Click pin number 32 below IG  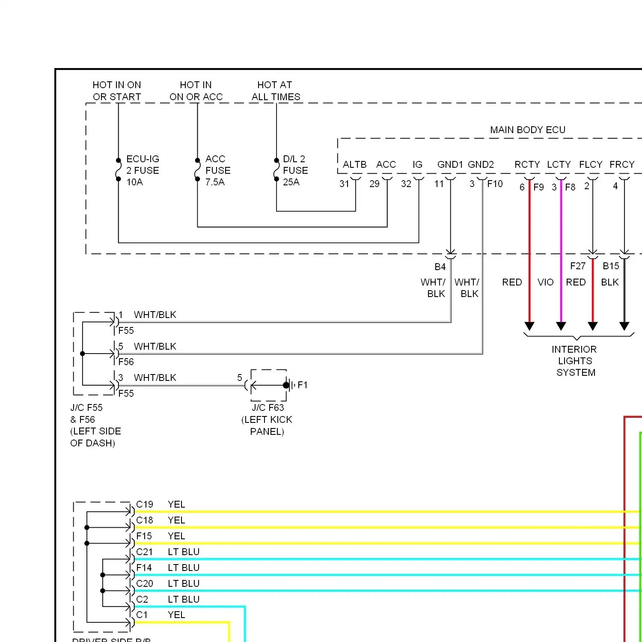click(406, 184)
